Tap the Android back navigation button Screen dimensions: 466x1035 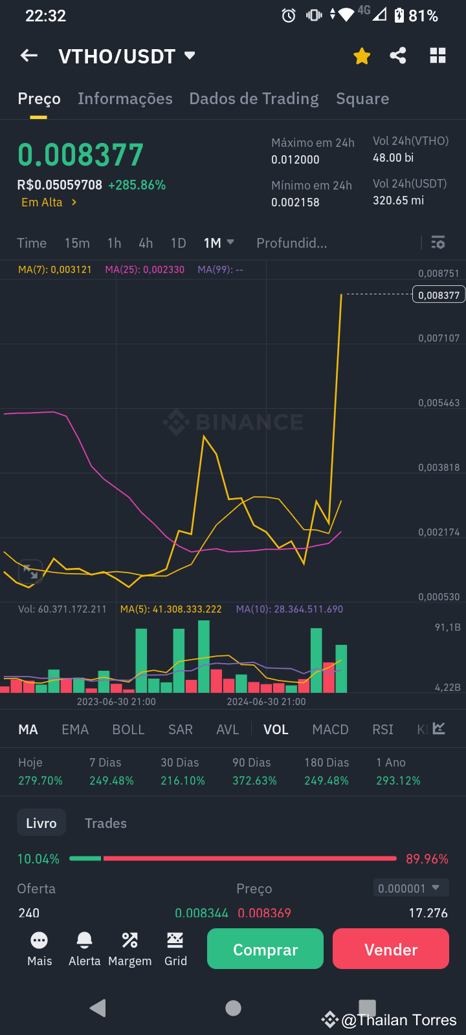pyautogui.click(x=98, y=1008)
